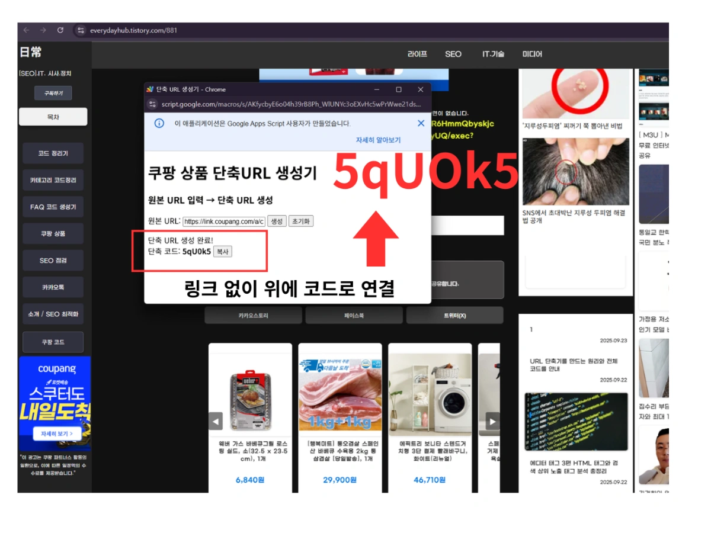Image resolution: width=711 pixels, height=533 pixels.
Task: Click the site information icon in the popup address bar
Action: point(153,104)
